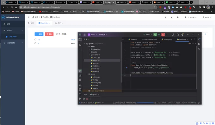Viewport: 215px width, 125px height.
Task: Click App01 in the breadcrumb
Action: 44,17
